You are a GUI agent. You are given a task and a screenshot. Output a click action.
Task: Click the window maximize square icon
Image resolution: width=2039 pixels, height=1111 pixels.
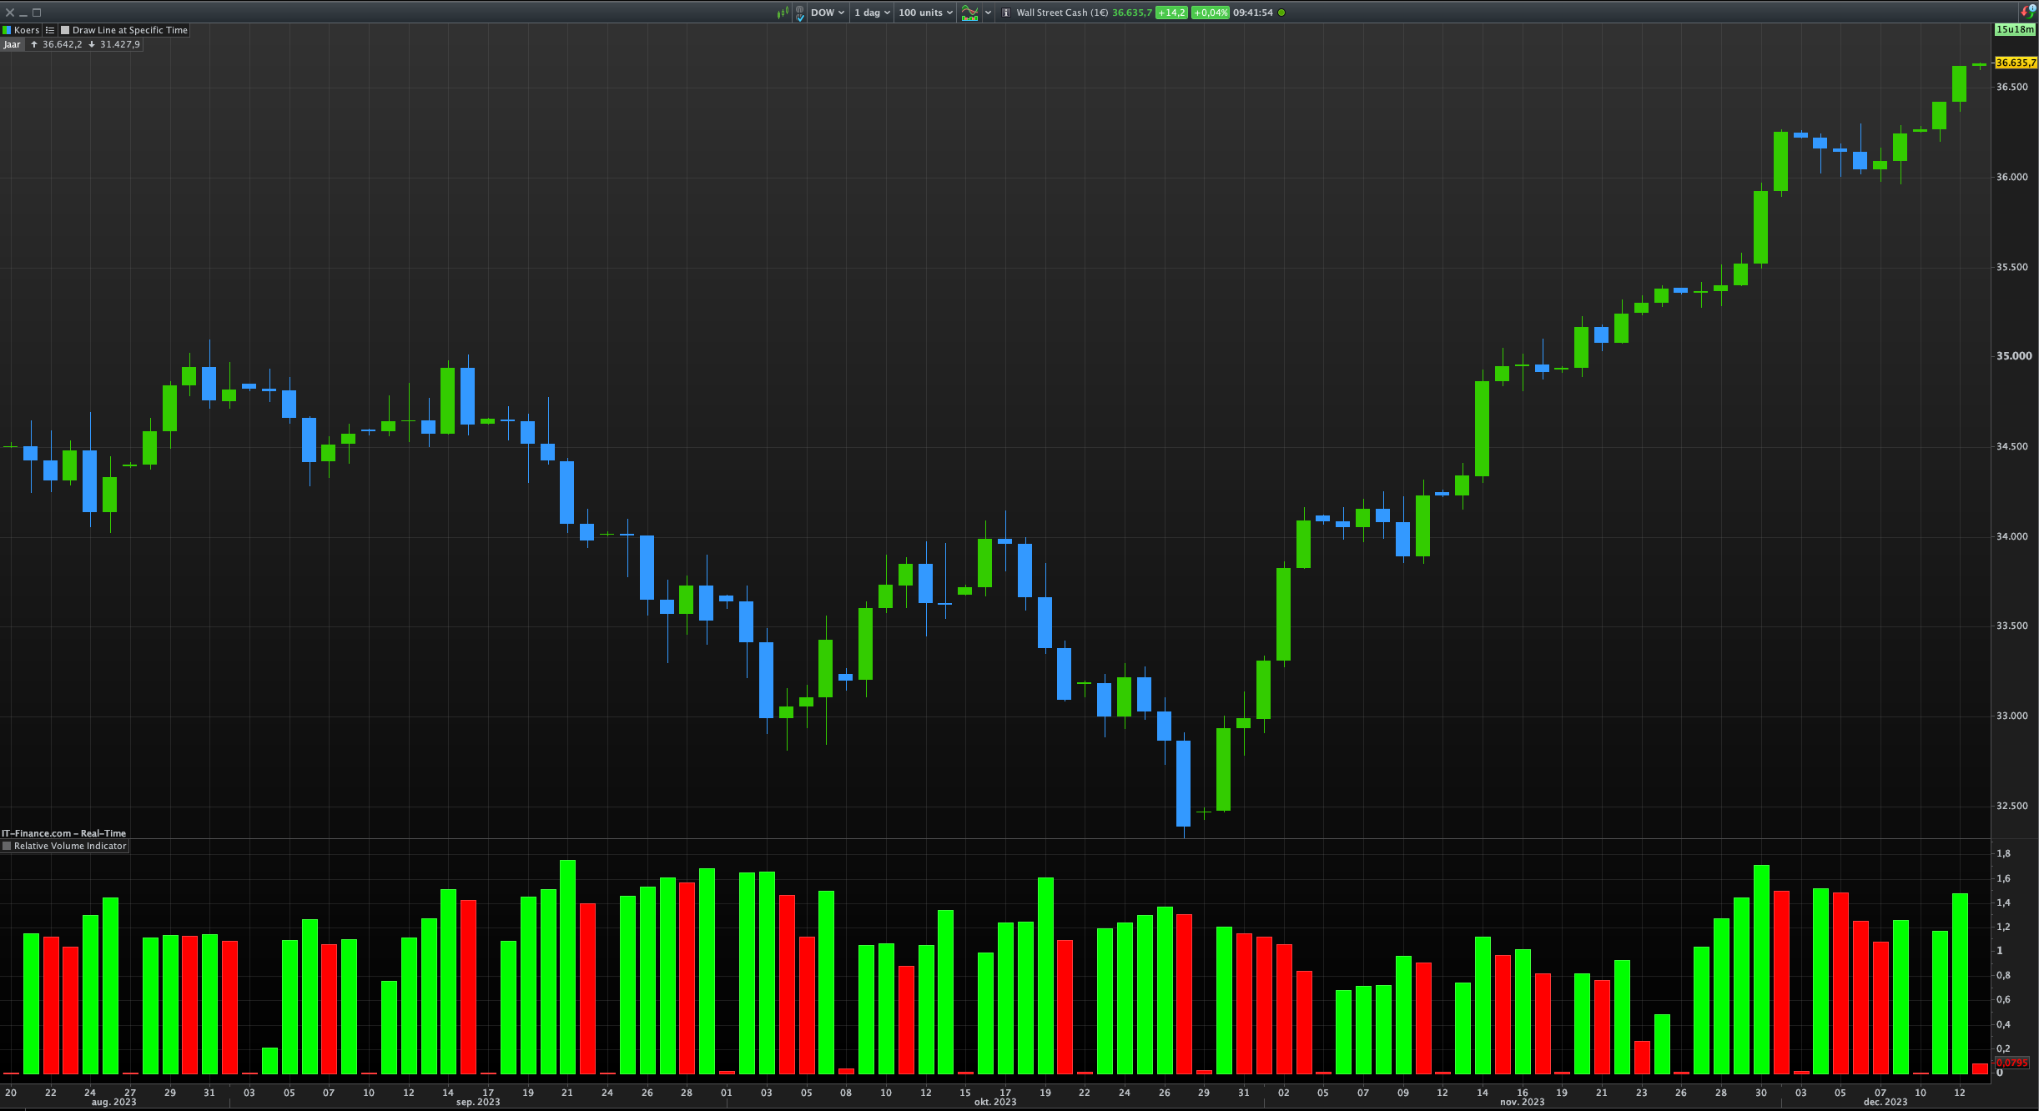pyautogui.click(x=37, y=13)
